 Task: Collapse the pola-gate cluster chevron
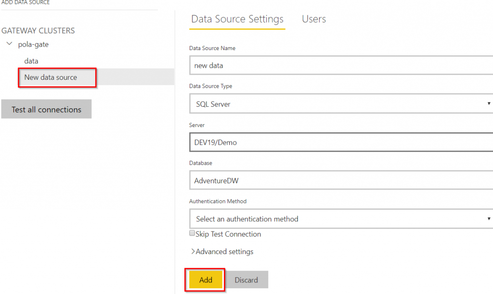click(x=9, y=44)
